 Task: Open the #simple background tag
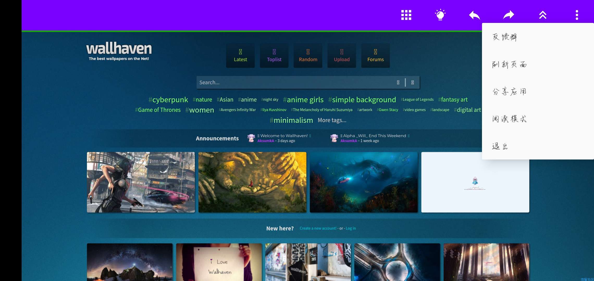point(362,100)
